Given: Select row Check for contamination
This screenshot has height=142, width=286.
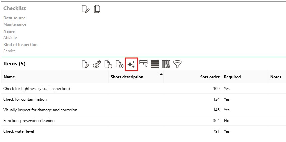Looking at the screenshot, I should coord(143,99).
